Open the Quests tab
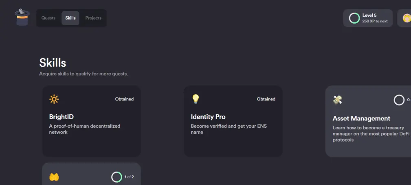This screenshot has height=185, width=411. click(x=48, y=18)
